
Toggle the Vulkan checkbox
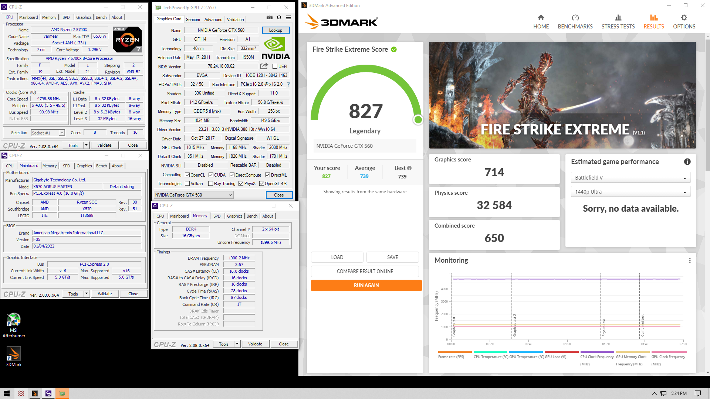click(187, 184)
